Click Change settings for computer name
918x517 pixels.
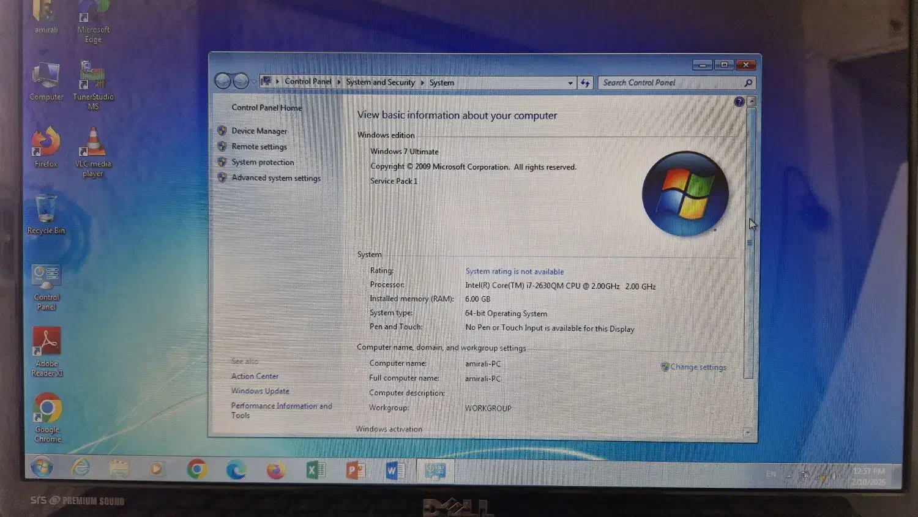pos(698,367)
